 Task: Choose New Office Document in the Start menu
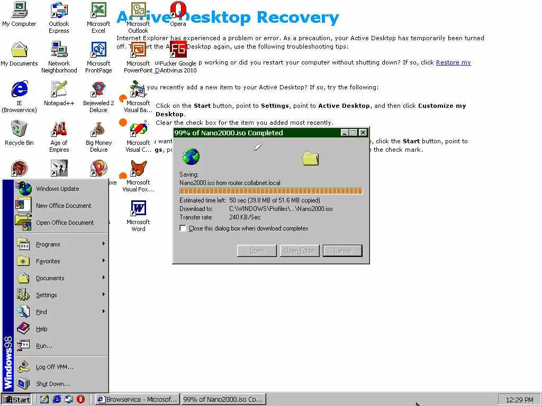click(61, 206)
